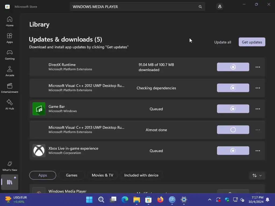Select the Movies & TV filter tab

pyautogui.click(x=102, y=175)
